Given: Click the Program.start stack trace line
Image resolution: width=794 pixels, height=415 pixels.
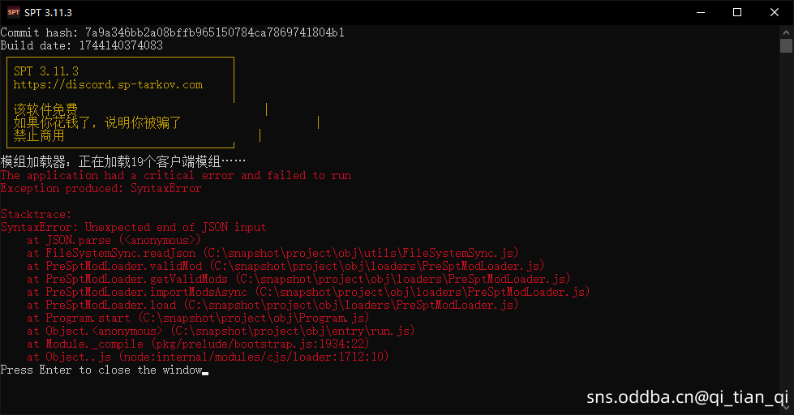Looking at the screenshot, I should [198, 318].
